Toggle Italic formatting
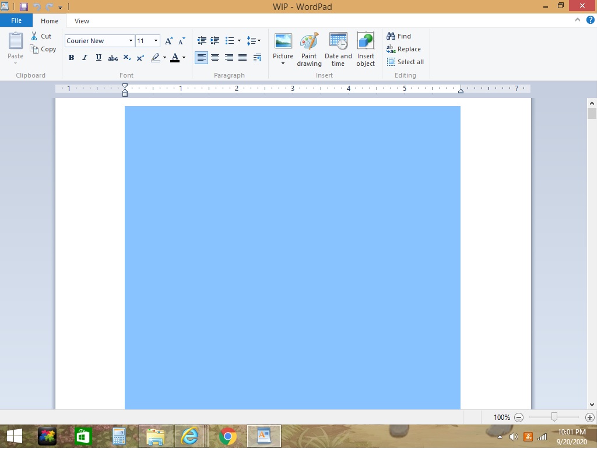 pyautogui.click(x=85, y=58)
